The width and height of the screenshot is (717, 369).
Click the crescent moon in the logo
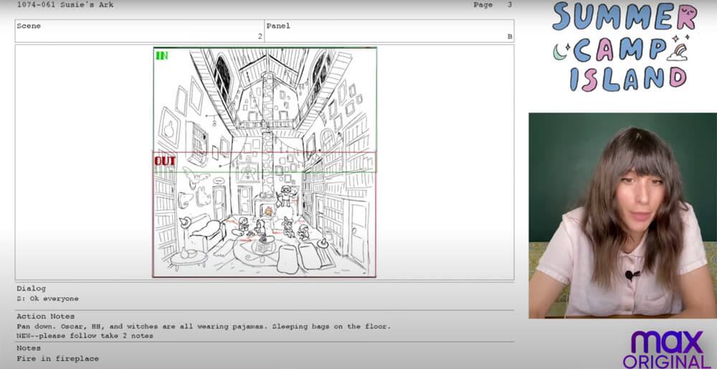point(559,52)
